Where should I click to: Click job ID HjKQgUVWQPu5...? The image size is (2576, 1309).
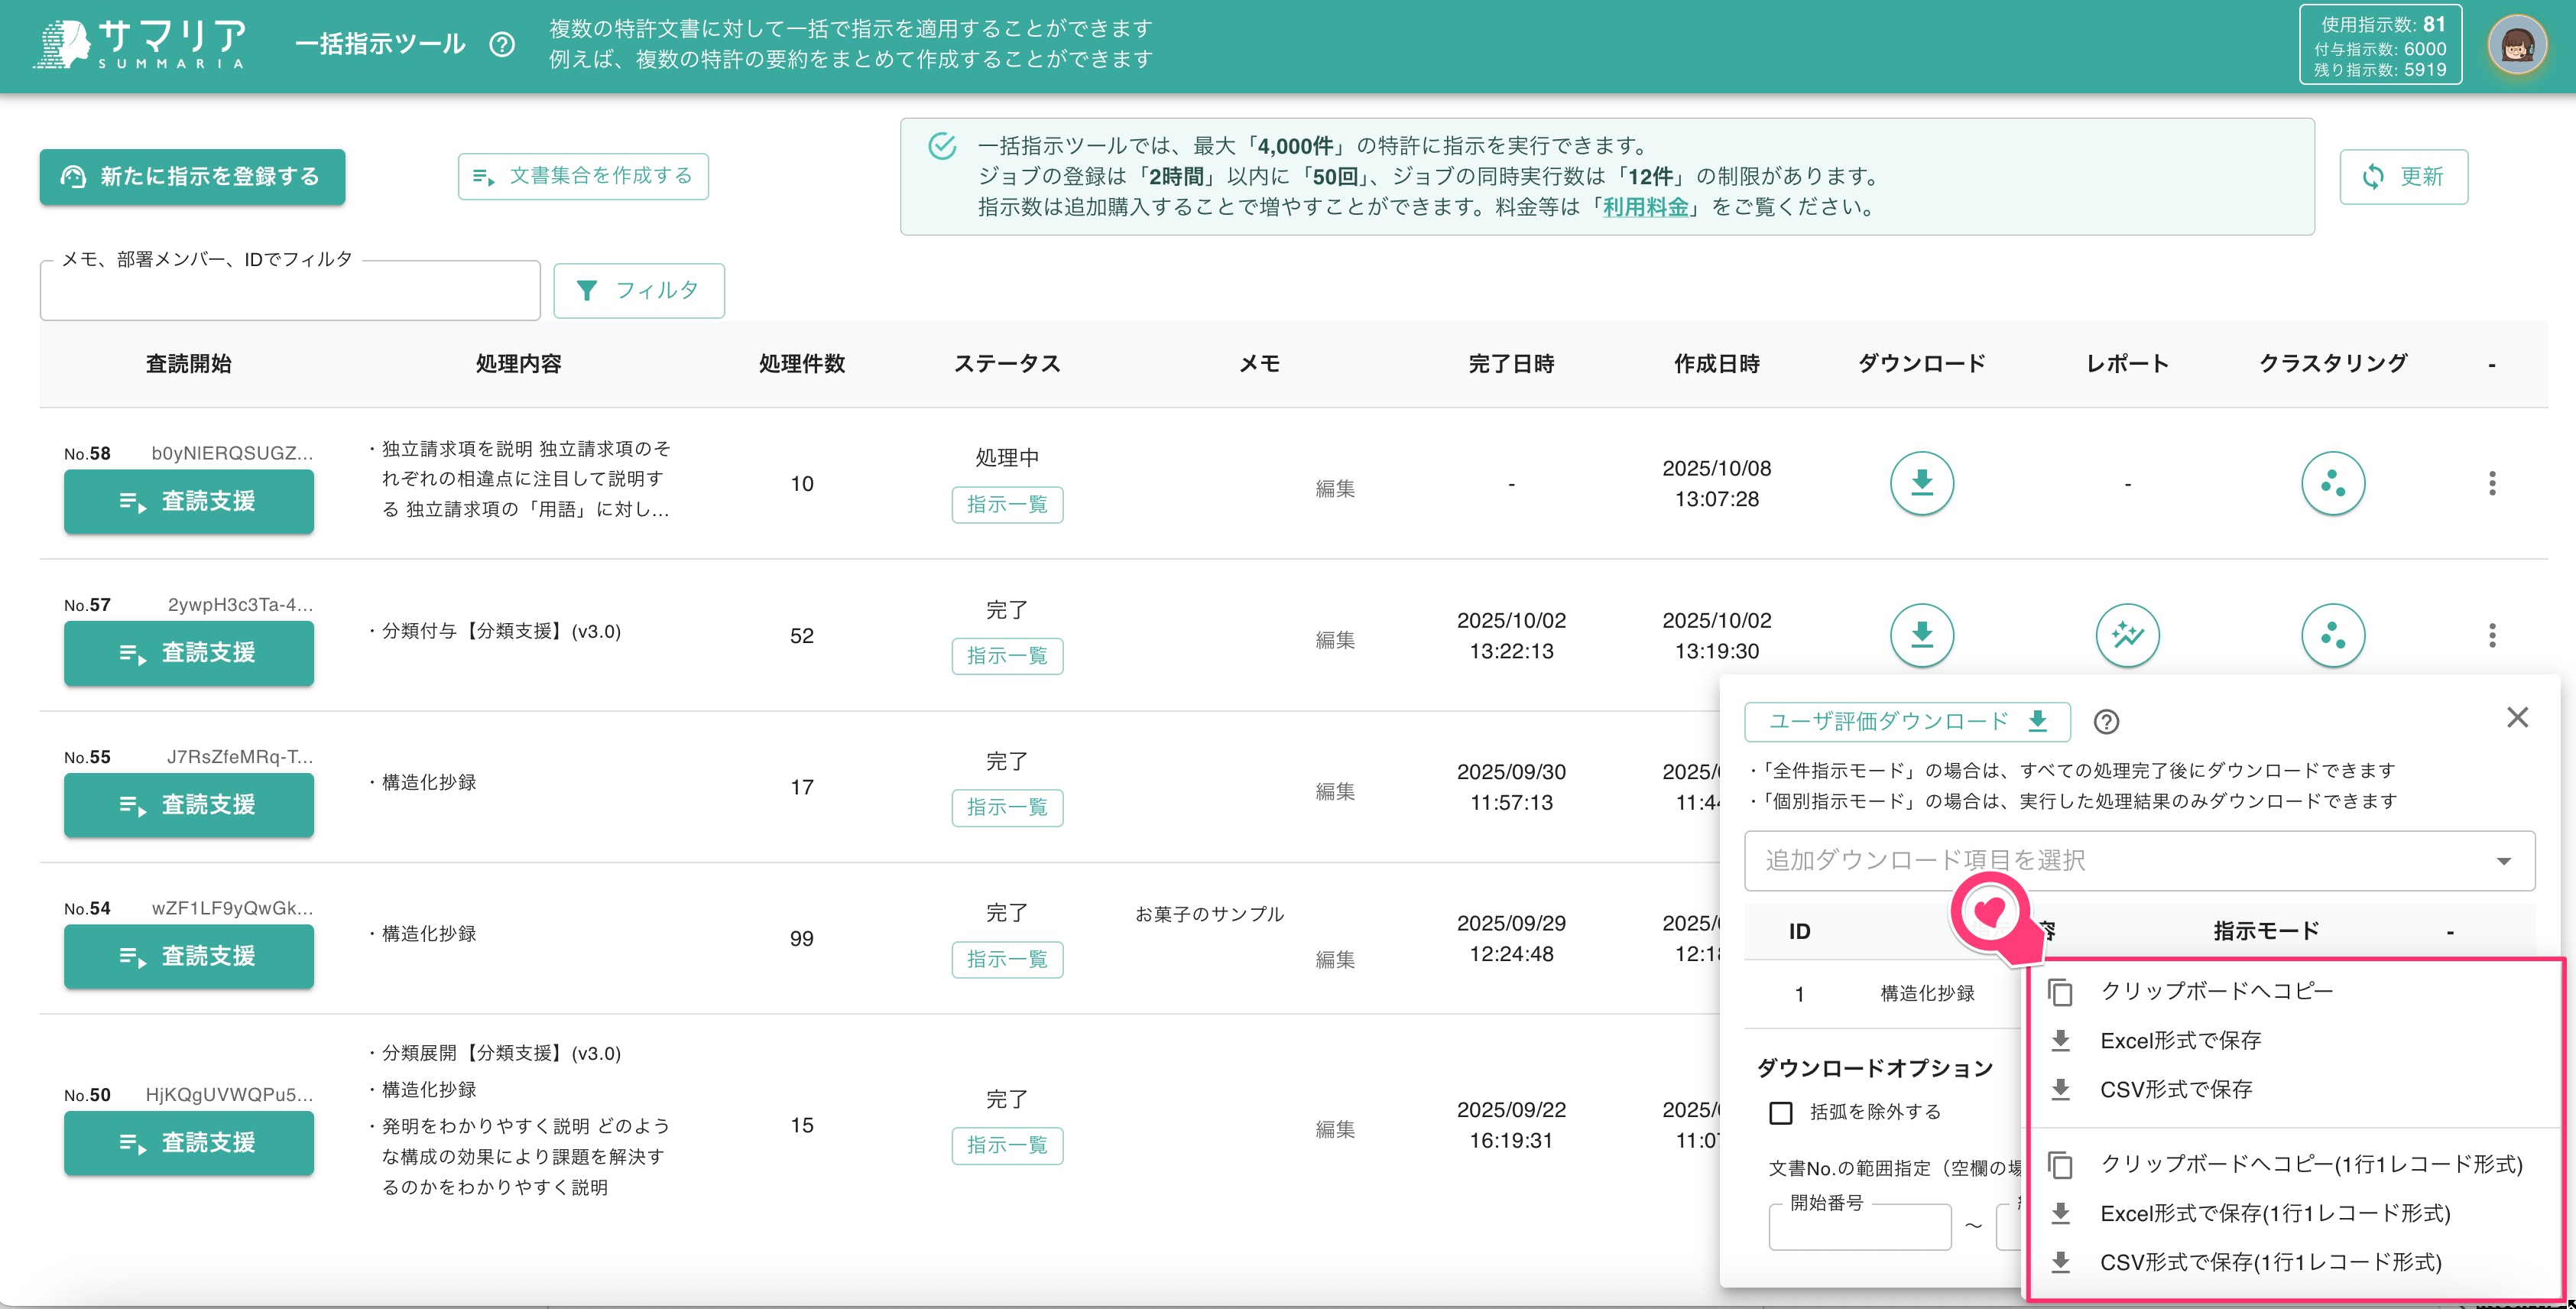coord(229,1094)
